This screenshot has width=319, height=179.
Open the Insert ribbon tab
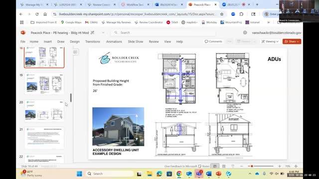48,41
